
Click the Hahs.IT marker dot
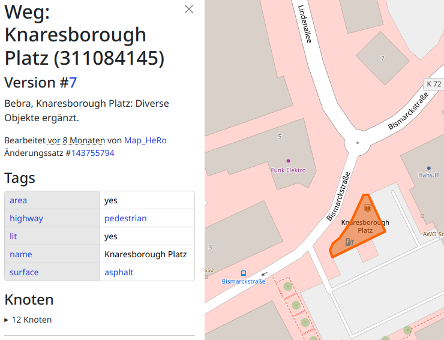click(x=429, y=168)
